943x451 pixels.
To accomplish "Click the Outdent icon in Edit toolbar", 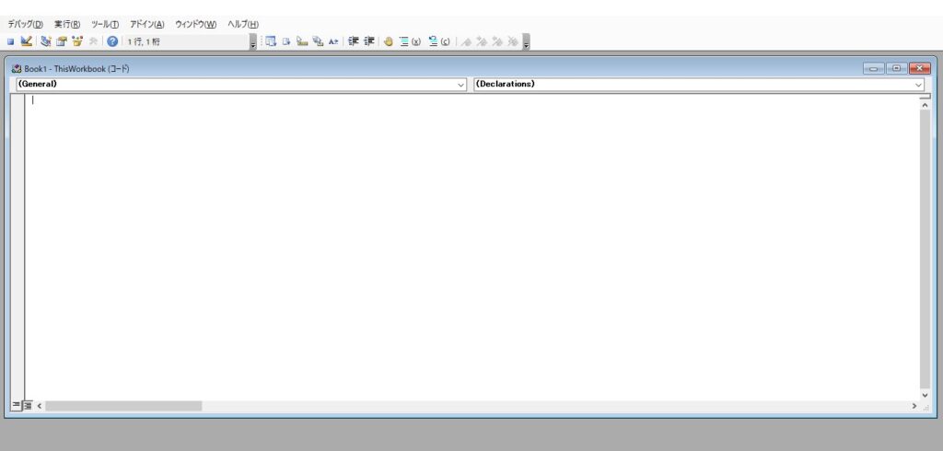I will point(369,41).
